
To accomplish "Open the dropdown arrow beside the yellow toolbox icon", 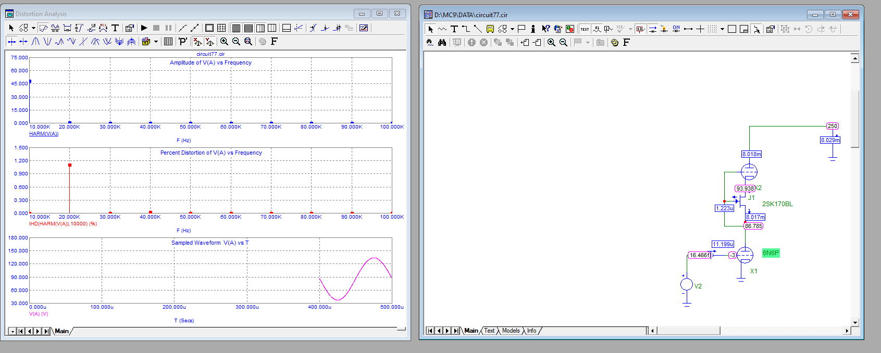I will 155,42.
